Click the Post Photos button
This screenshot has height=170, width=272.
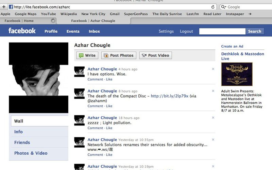point(119,55)
